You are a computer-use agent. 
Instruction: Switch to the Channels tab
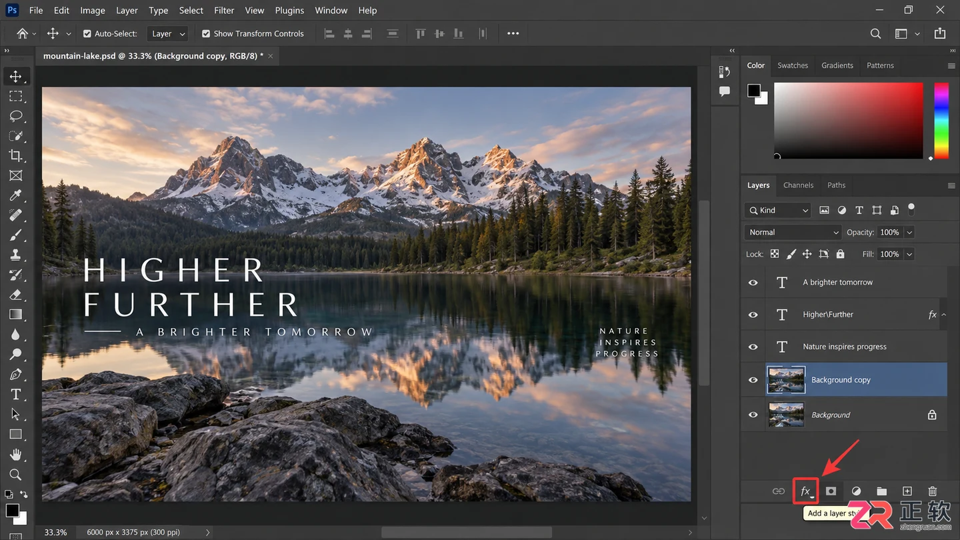pos(798,185)
